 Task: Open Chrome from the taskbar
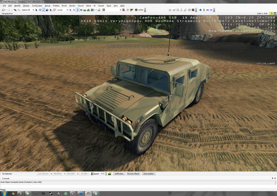(13, 194)
